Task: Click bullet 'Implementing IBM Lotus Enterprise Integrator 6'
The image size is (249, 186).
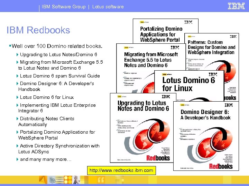Action: tap(57, 108)
